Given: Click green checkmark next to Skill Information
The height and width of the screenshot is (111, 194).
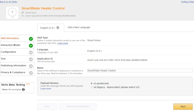Looking at the screenshot, I should click(31, 39).
